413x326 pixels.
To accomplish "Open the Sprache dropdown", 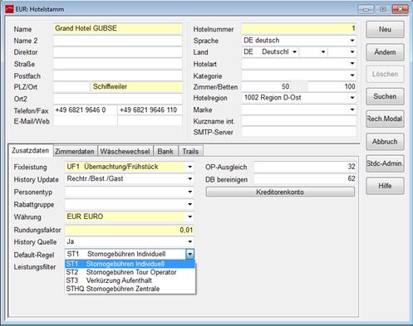I will [352, 41].
